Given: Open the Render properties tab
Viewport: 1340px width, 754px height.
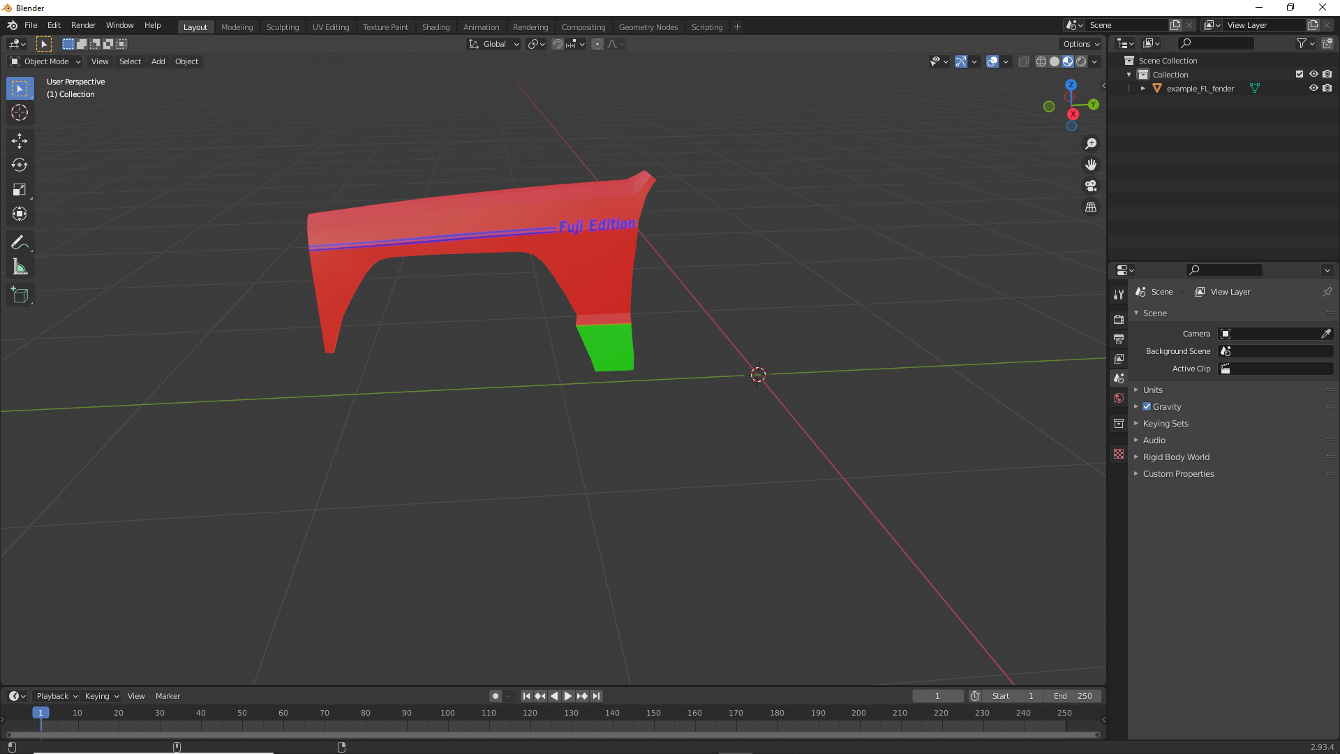Looking at the screenshot, I should coord(1119,319).
